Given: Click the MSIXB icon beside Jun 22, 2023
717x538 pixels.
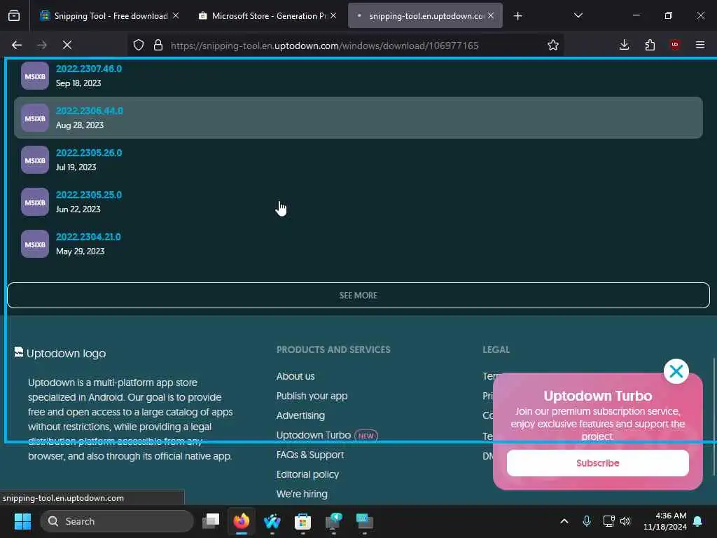Looking at the screenshot, I should tap(35, 202).
